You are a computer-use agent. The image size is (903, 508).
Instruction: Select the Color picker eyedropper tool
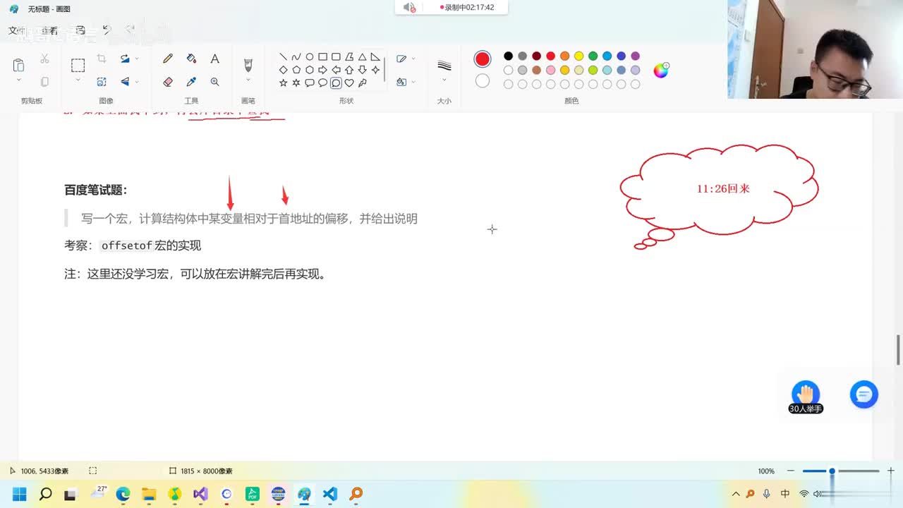tap(191, 82)
